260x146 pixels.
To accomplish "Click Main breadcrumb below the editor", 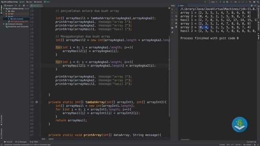I will (43, 139).
